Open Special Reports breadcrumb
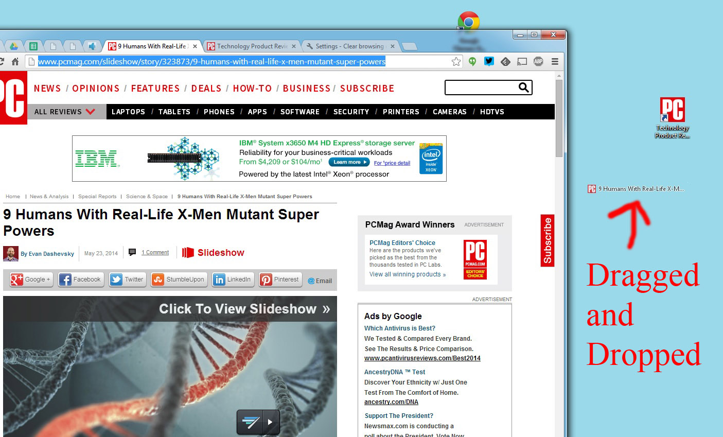Viewport: 723px width, 437px height. [97, 196]
